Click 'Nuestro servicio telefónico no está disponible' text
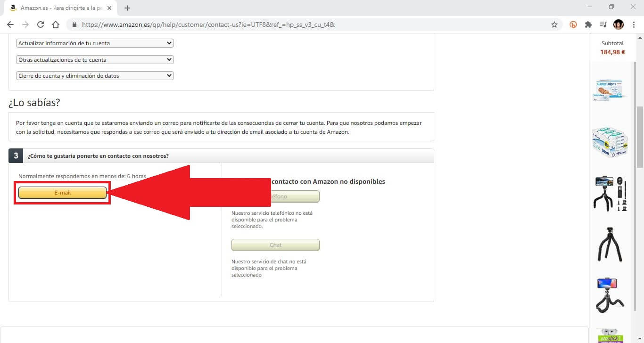Screen dimensions: 644x343 tap(272, 220)
